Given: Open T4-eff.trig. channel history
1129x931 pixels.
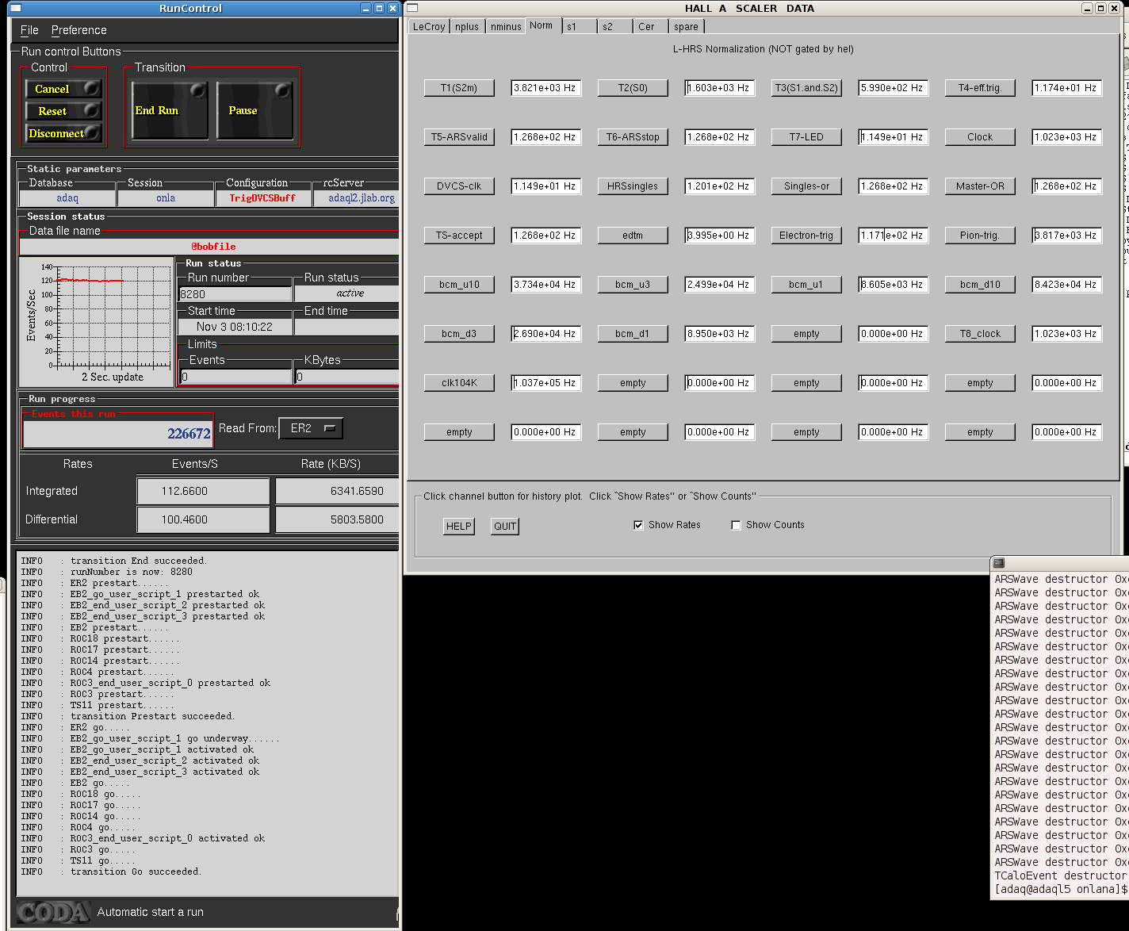Looking at the screenshot, I should click(980, 88).
